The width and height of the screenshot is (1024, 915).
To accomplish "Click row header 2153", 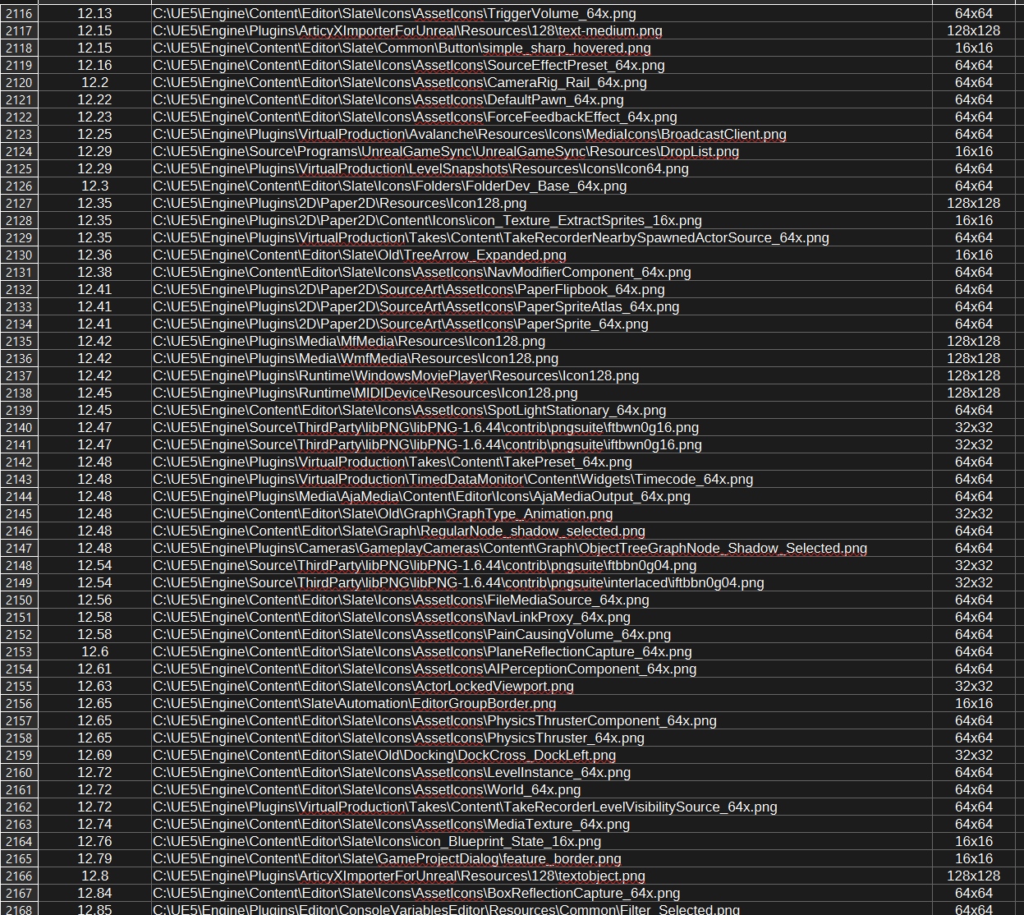I will (x=19, y=651).
